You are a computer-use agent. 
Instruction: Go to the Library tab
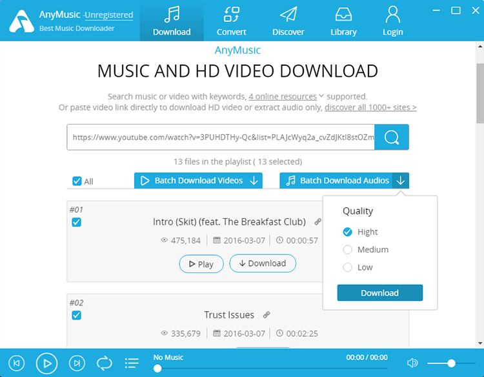343,21
